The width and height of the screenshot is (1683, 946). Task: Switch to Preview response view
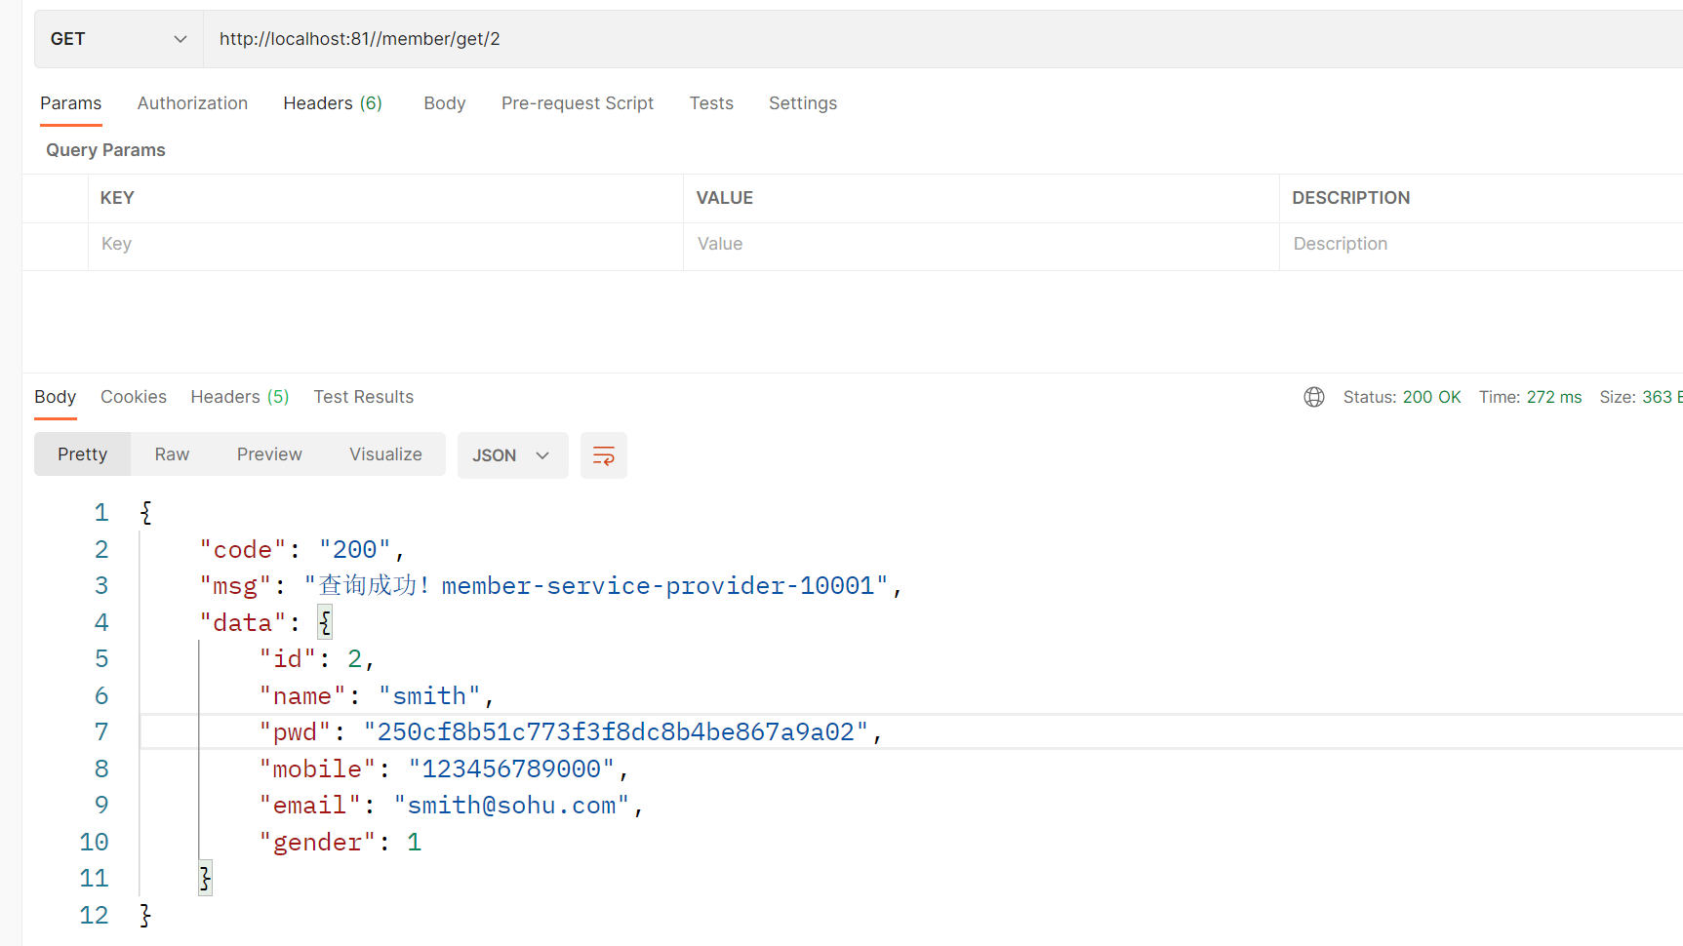click(x=269, y=454)
